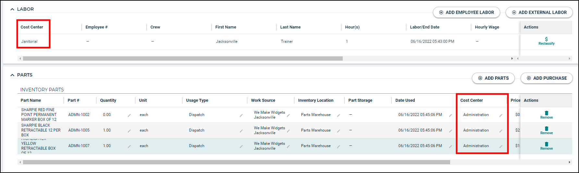Edit usage type pencil for ADMN-1005

(x=241, y=131)
